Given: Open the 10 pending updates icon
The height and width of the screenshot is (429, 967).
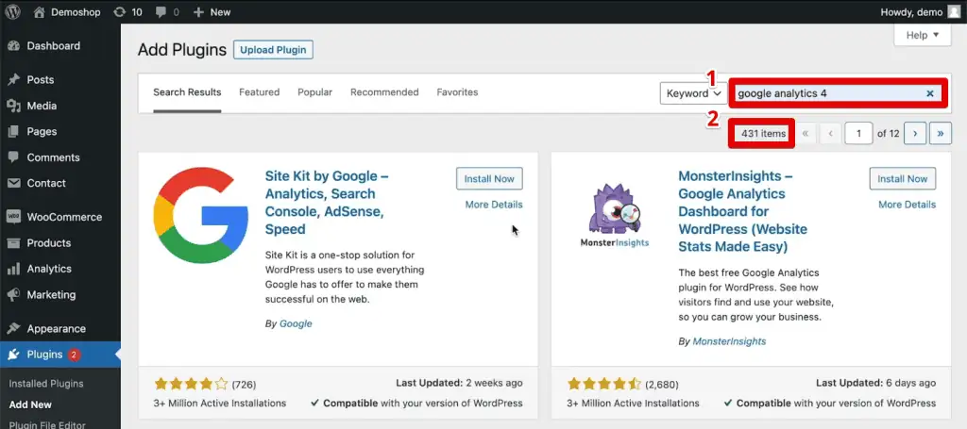Looking at the screenshot, I should 120,11.
